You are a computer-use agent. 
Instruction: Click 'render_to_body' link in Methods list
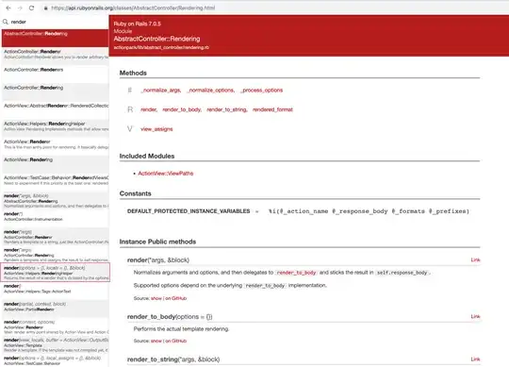point(182,109)
